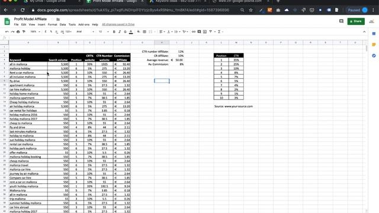Open the File menu
The image size is (379, 213).
16,24
